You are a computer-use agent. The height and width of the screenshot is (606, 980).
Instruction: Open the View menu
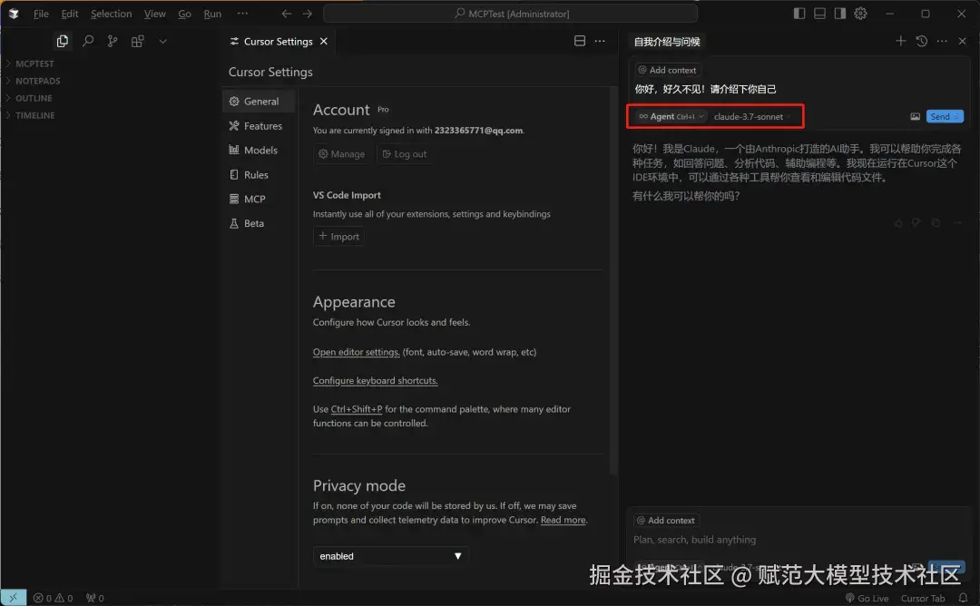[154, 14]
